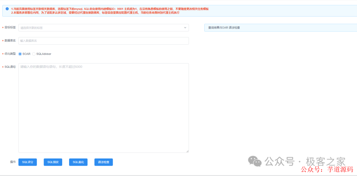
Task: Click the 操作 label beside the buttons
Action: [x=13, y=162]
